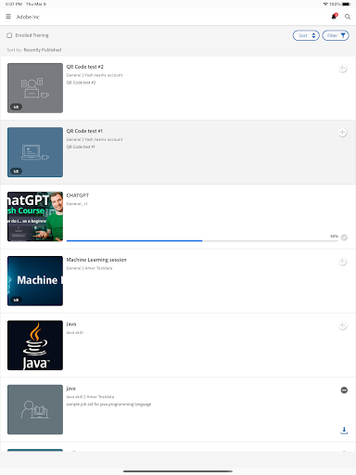
Task: Click the CHATGPT progress bar
Action: tap(202, 240)
